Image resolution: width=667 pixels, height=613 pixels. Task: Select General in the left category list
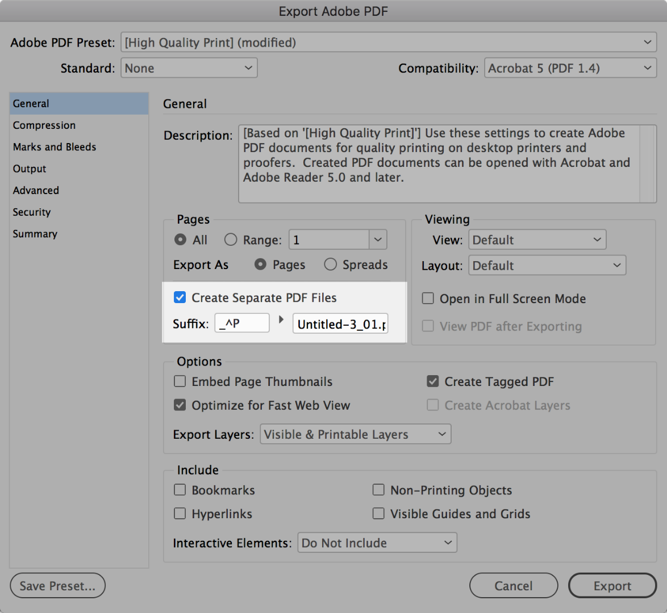pos(79,103)
